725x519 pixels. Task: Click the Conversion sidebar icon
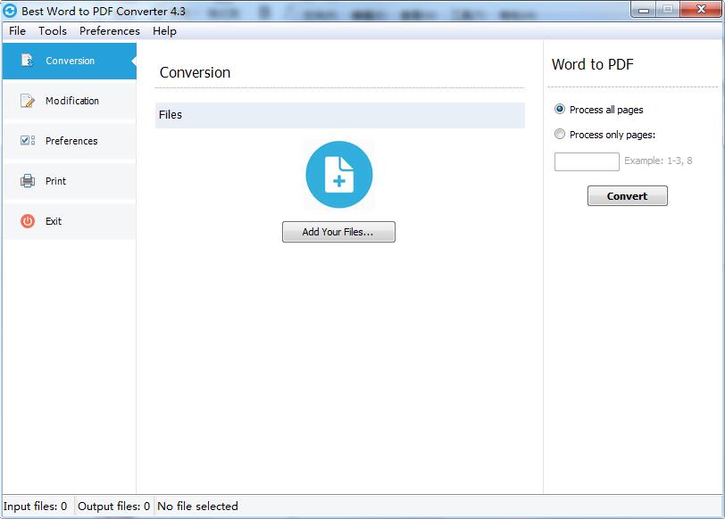pyautogui.click(x=28, y=61)
